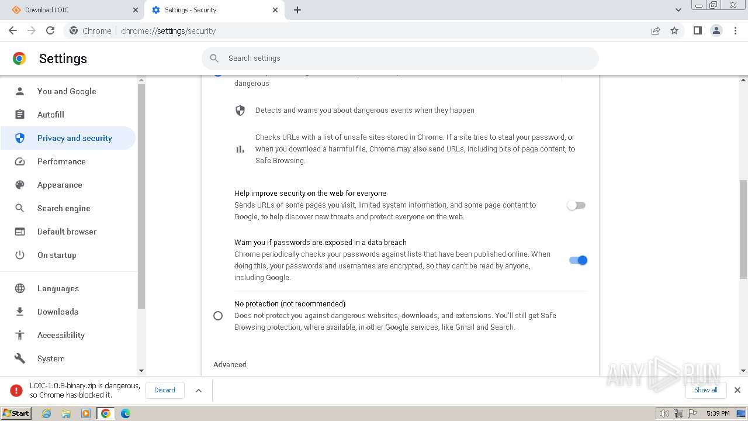Image resolution: width=748 pixels, height=421 pixels.
Task: Open the profile avatar menu
Action: tap(716, 31)
